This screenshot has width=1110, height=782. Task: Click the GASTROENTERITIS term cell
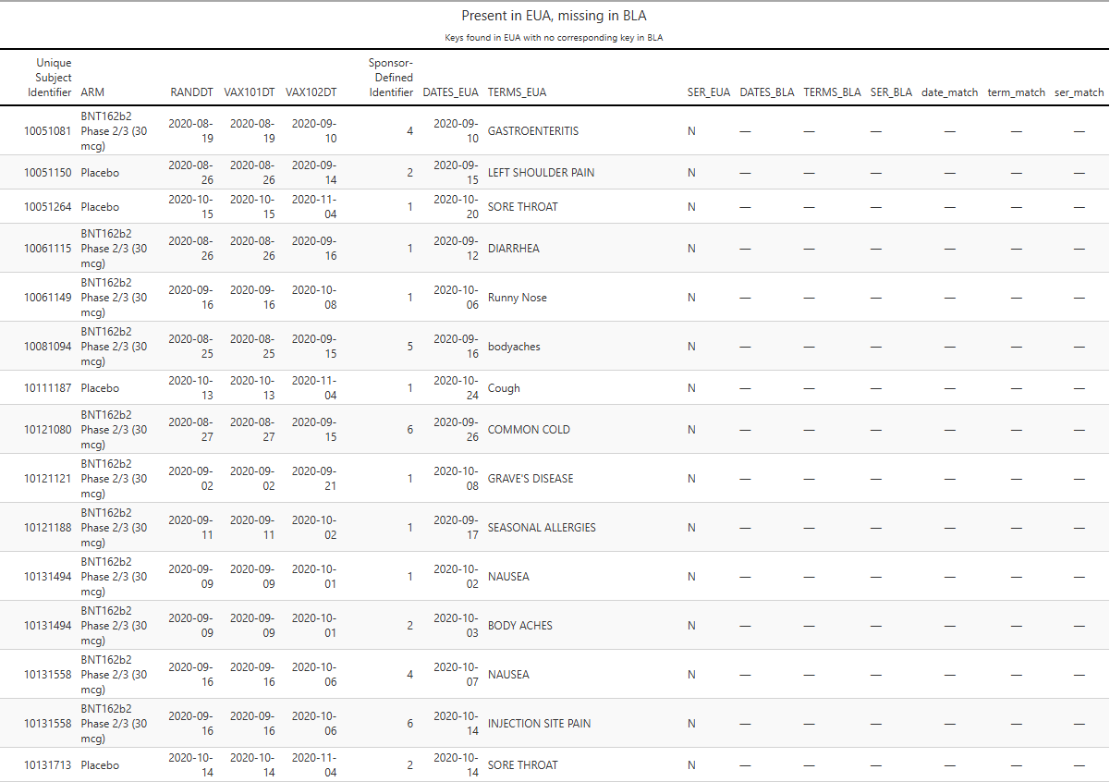[x=533, y=131]
